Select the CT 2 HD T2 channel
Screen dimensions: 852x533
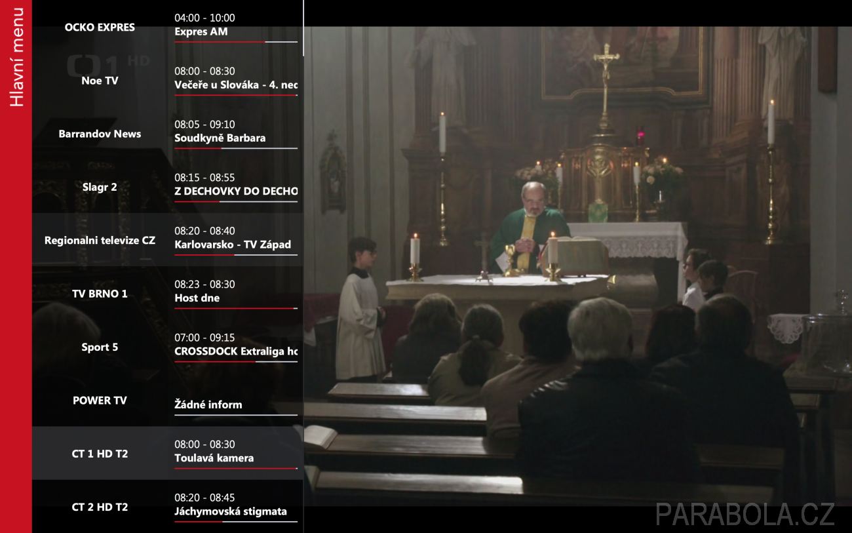click(100, 507)
